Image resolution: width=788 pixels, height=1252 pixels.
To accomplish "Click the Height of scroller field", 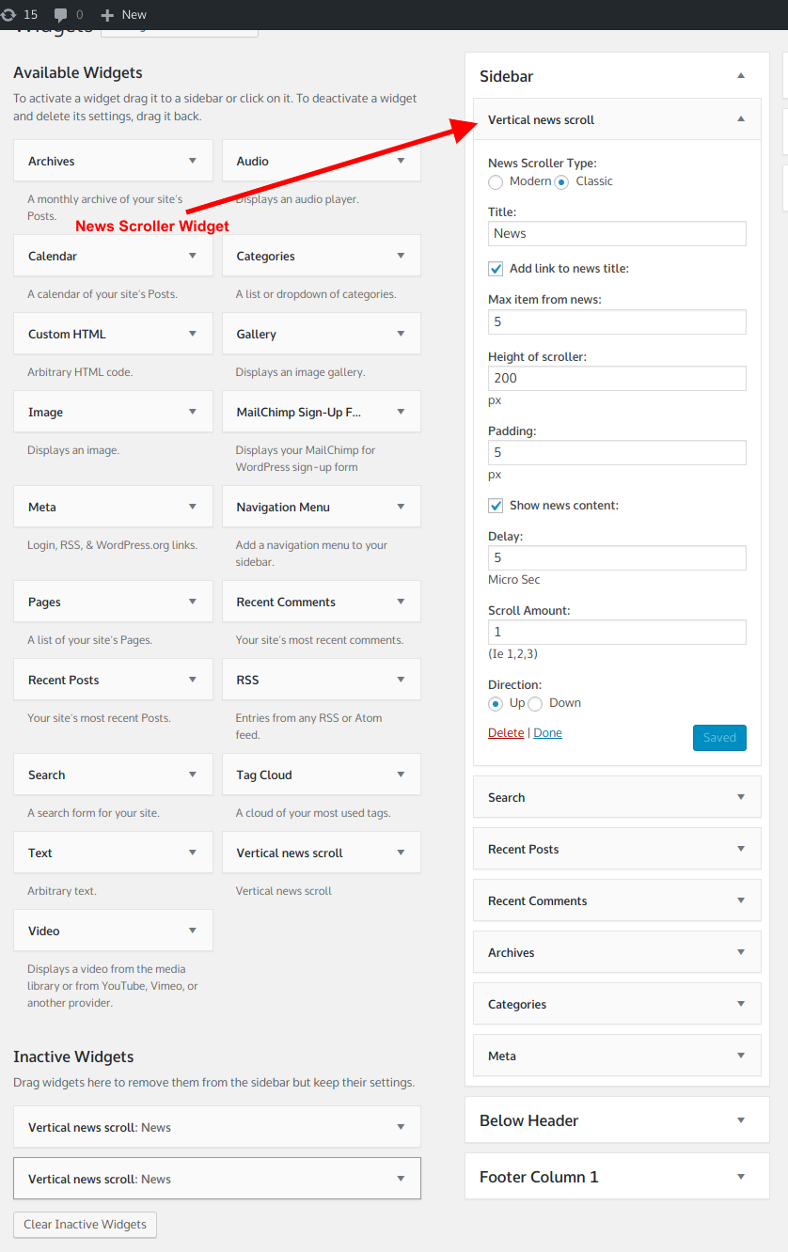I will 617,379.
